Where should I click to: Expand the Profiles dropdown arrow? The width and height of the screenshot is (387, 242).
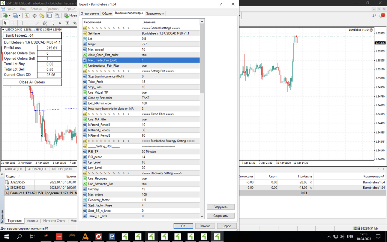point(20,16)
